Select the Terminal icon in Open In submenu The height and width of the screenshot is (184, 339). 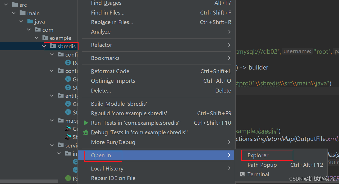pos(242,174)
